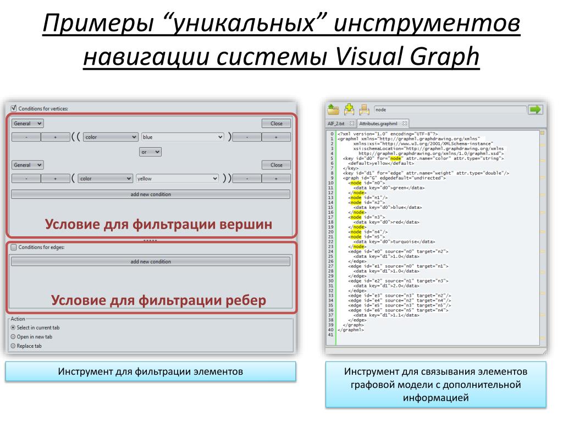This screenshot has width=563, height=422.
Task: Open the first General dropdown
Action: [27, 124]
